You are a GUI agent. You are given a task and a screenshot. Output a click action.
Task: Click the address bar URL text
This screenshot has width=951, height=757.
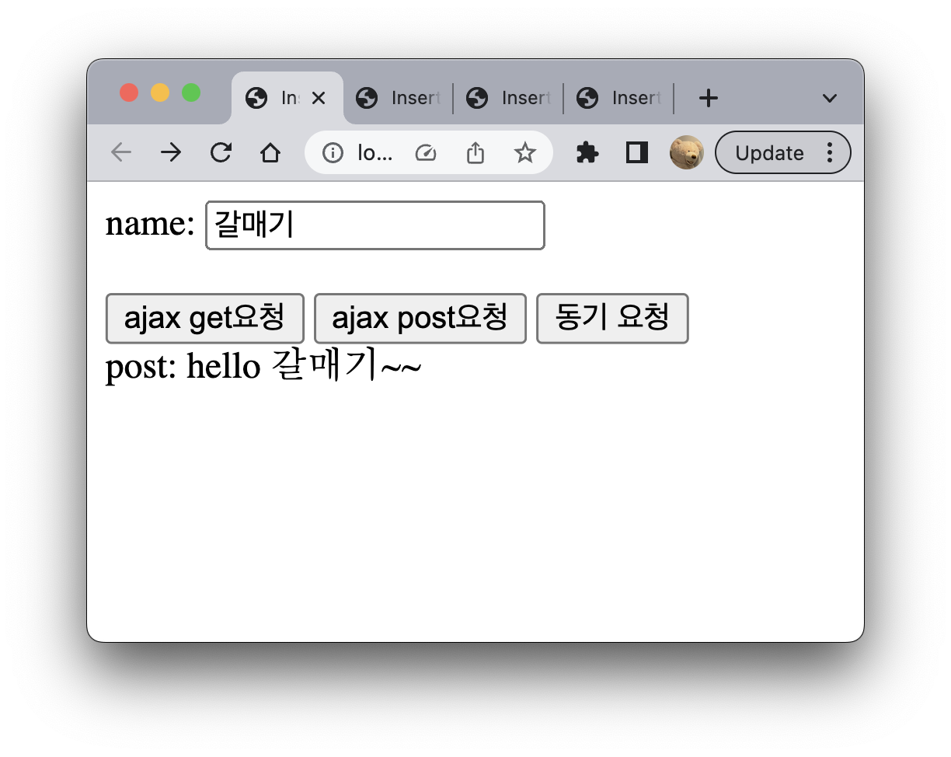pyautogui.click(x=374, y=153)
